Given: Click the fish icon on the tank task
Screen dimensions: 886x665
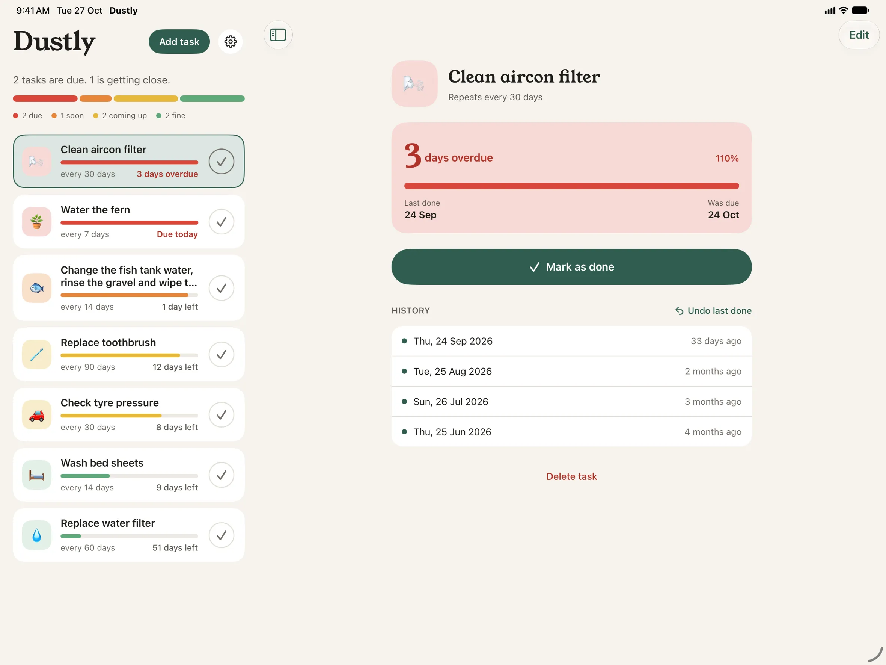Looking at the screenshot, I should [36, 288].
